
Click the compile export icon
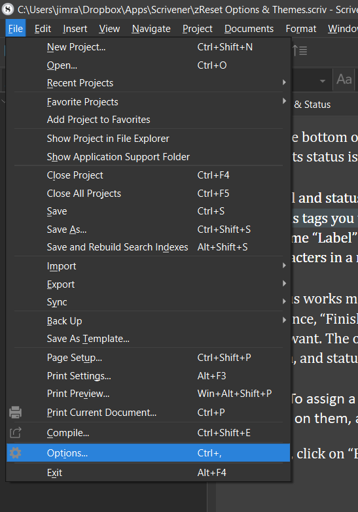(x=15, y=433)
